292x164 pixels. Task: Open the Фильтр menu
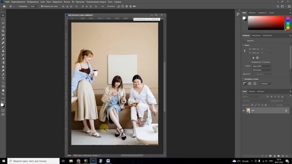67,2
